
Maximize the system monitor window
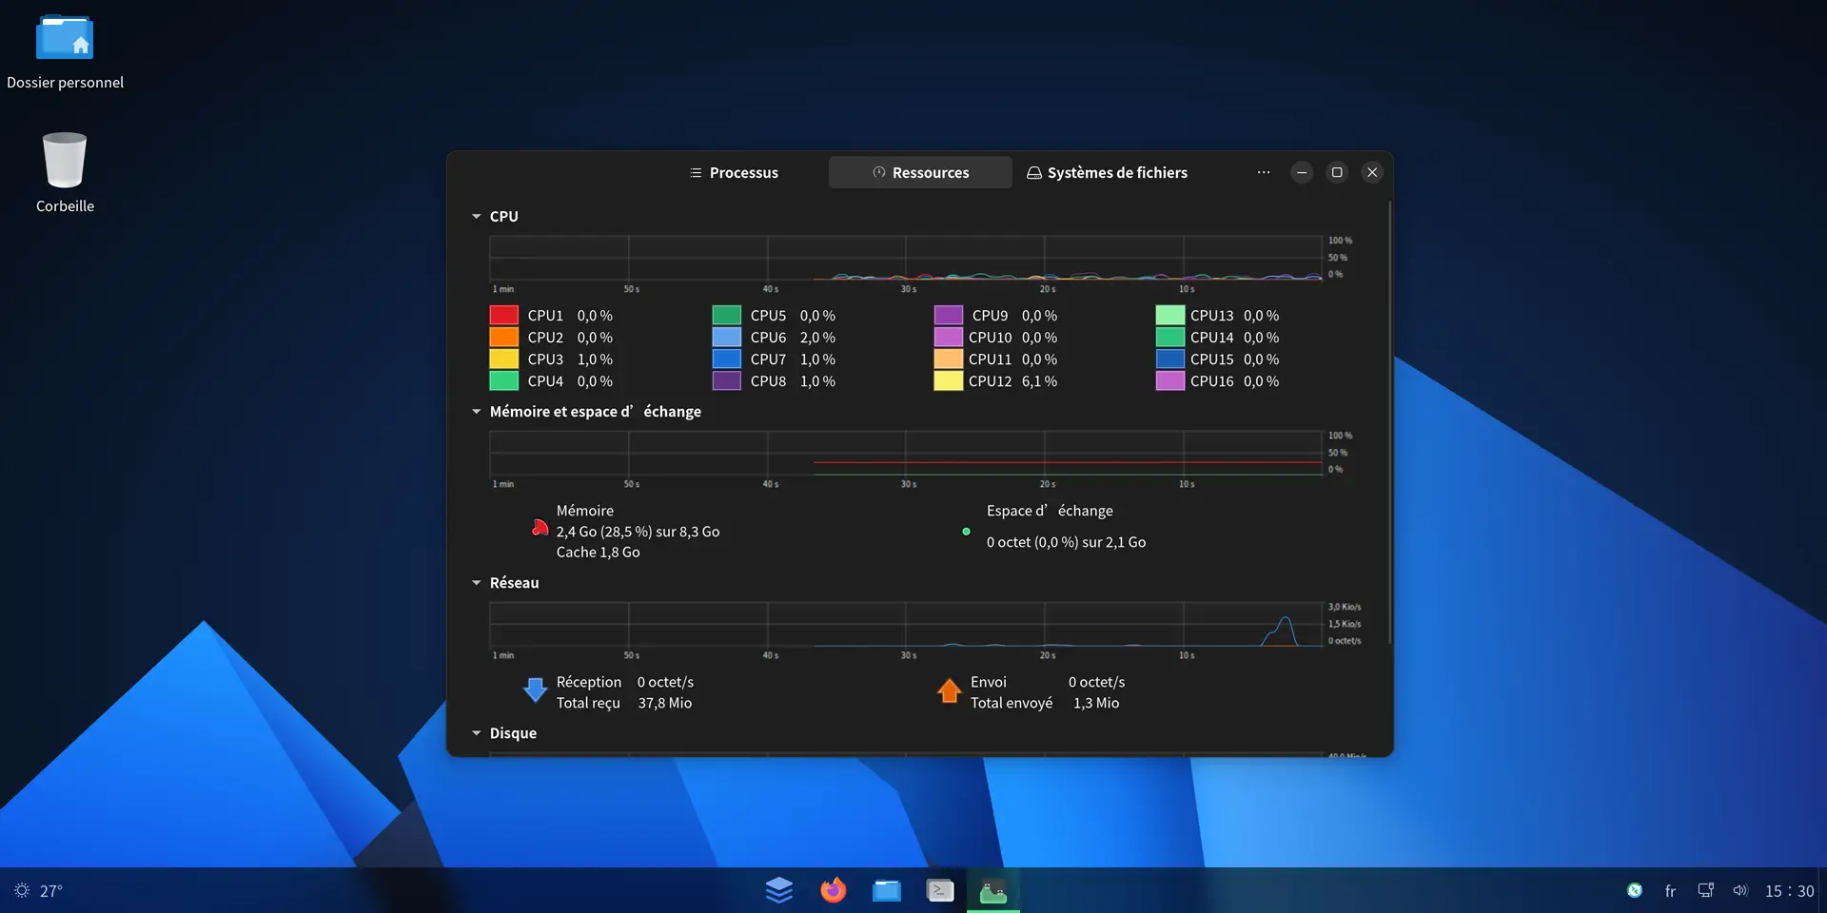point(1337,172)
